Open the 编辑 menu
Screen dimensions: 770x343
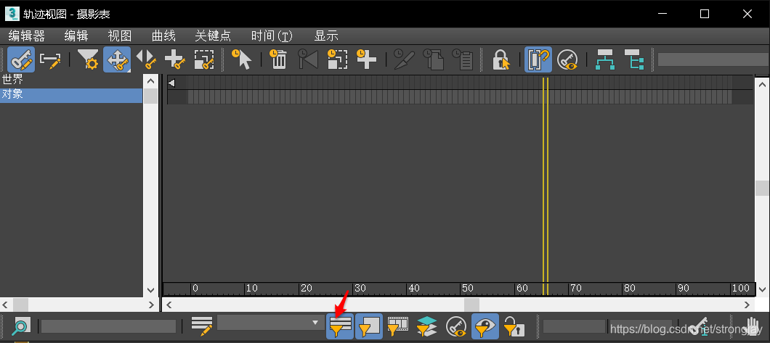click(x=76, y=36)
